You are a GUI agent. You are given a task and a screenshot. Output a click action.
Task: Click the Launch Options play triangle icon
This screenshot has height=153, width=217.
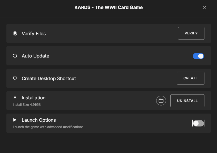[15, 120]
